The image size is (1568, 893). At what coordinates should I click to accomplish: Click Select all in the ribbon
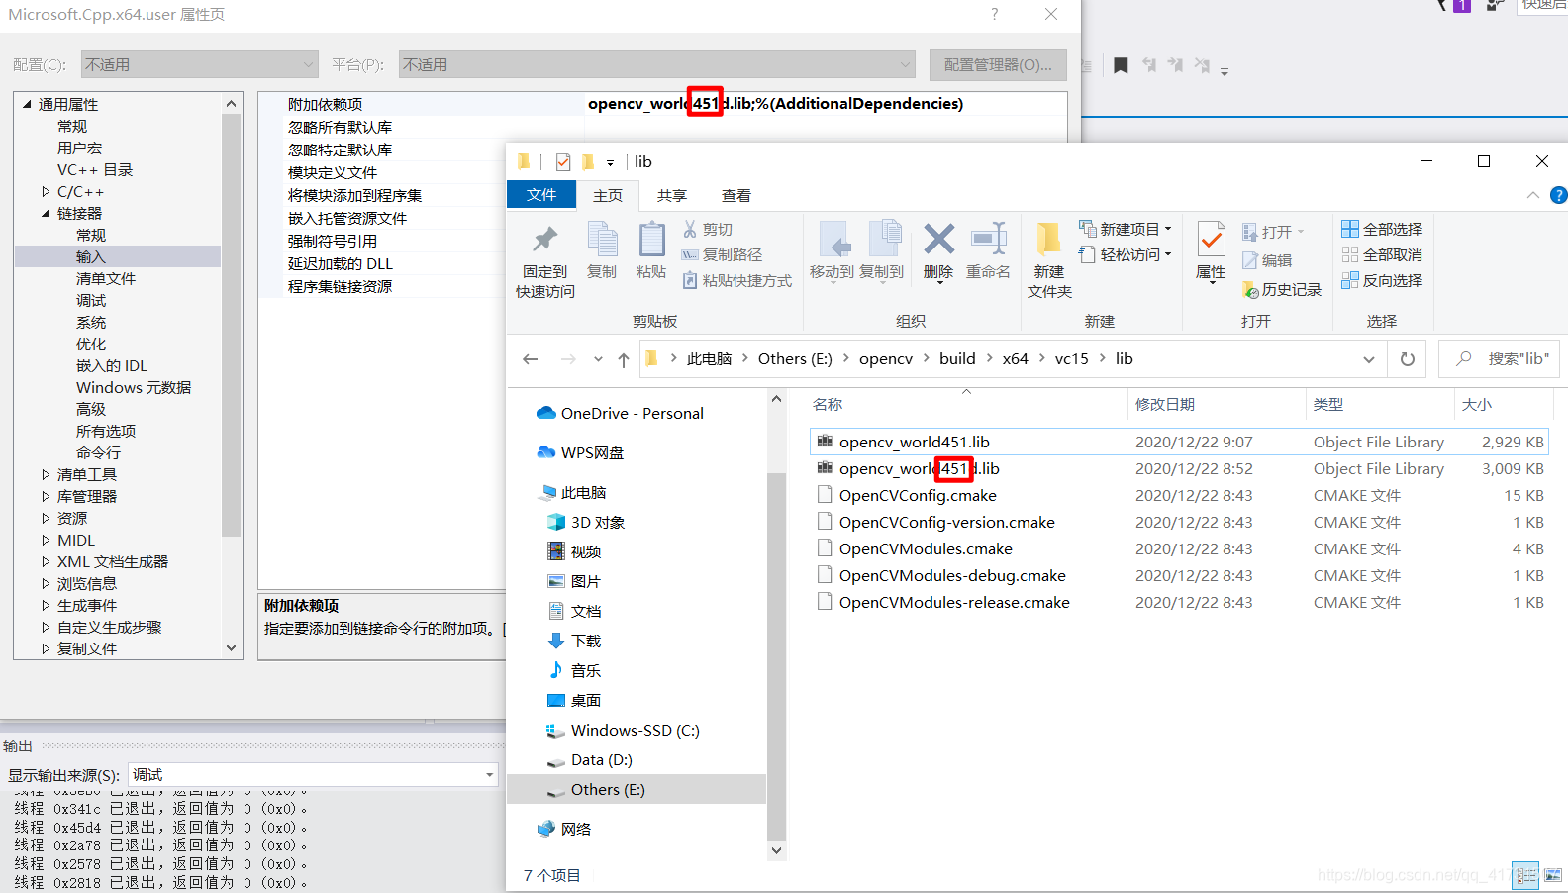(x=1382, y=229)
